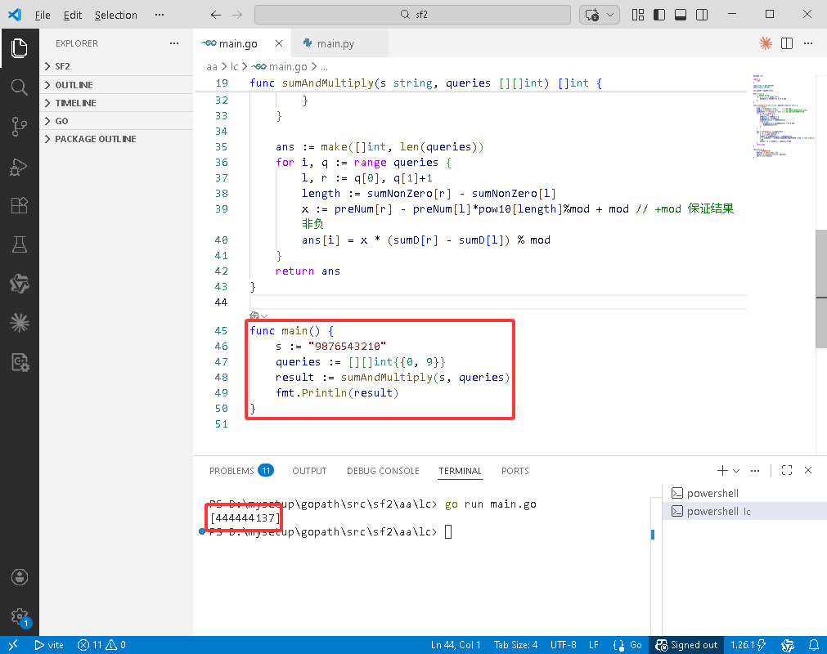Open the new terminal launch profile dropdown

[736, 470]
